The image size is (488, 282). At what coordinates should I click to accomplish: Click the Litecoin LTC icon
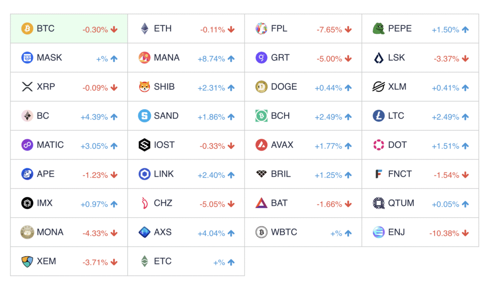[x=379, y=116]
